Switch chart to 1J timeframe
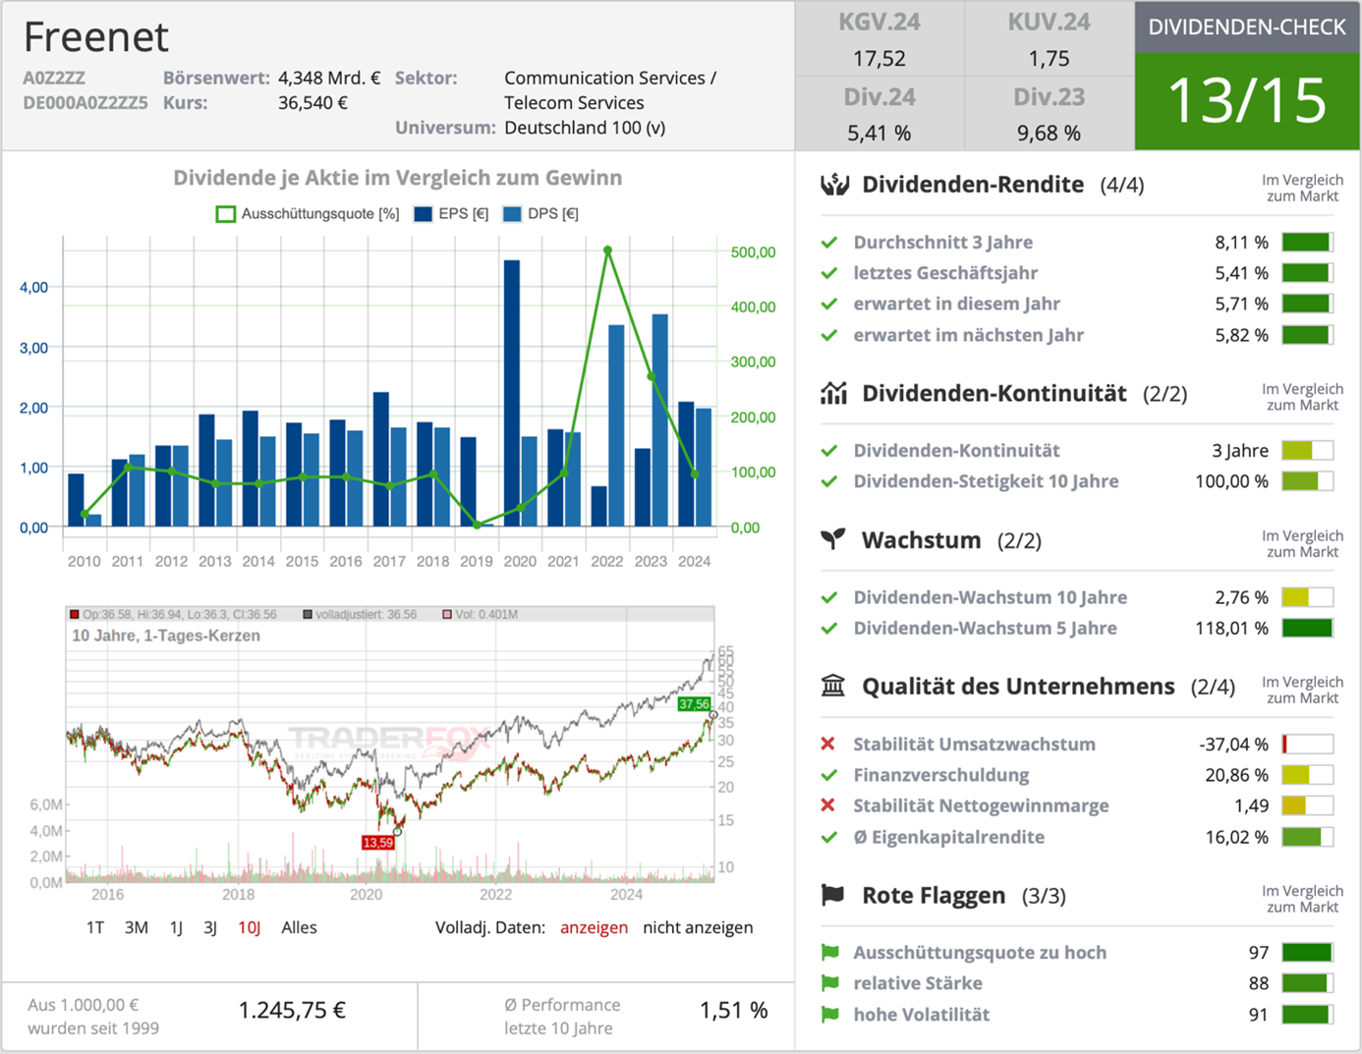 [176, 927]
